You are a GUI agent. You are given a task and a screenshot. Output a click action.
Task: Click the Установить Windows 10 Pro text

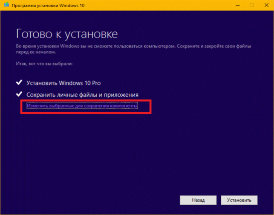tap(63, 83)
